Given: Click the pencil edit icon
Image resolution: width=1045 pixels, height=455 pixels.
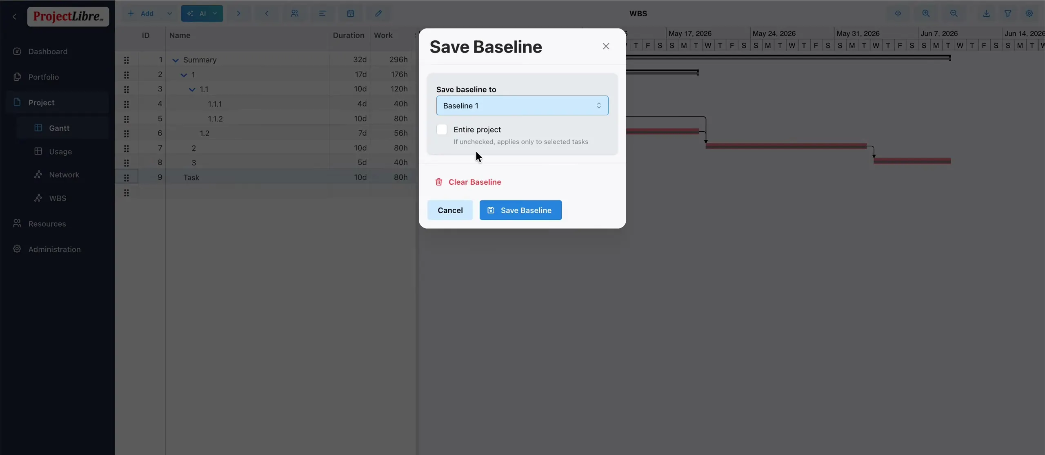Looking at the screenshot, I should tap(378, 13).
